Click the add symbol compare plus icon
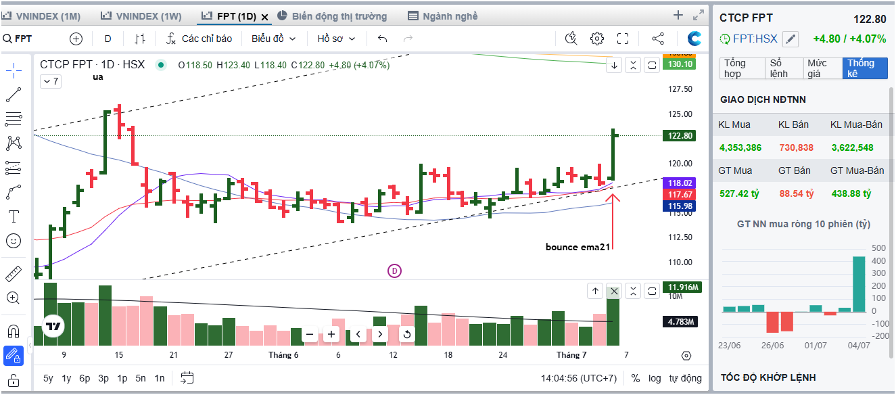Image resolution: width=896 pixels, height=395 pixels. point(76,39)
